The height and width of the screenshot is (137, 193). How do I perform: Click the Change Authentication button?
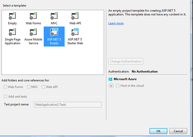[126, 61]
